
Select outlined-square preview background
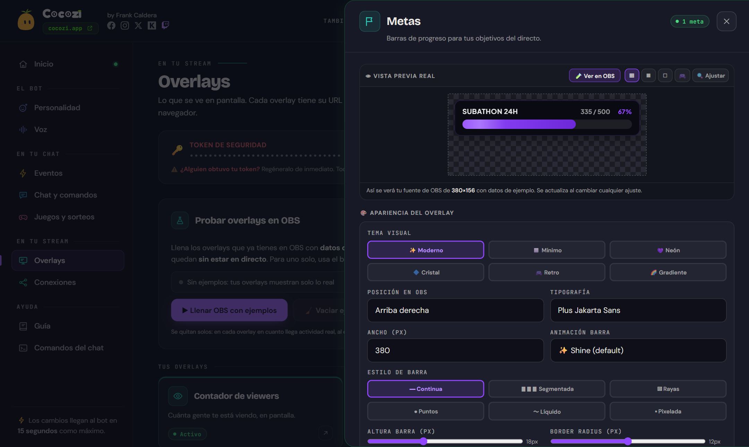tap(665, 76)
